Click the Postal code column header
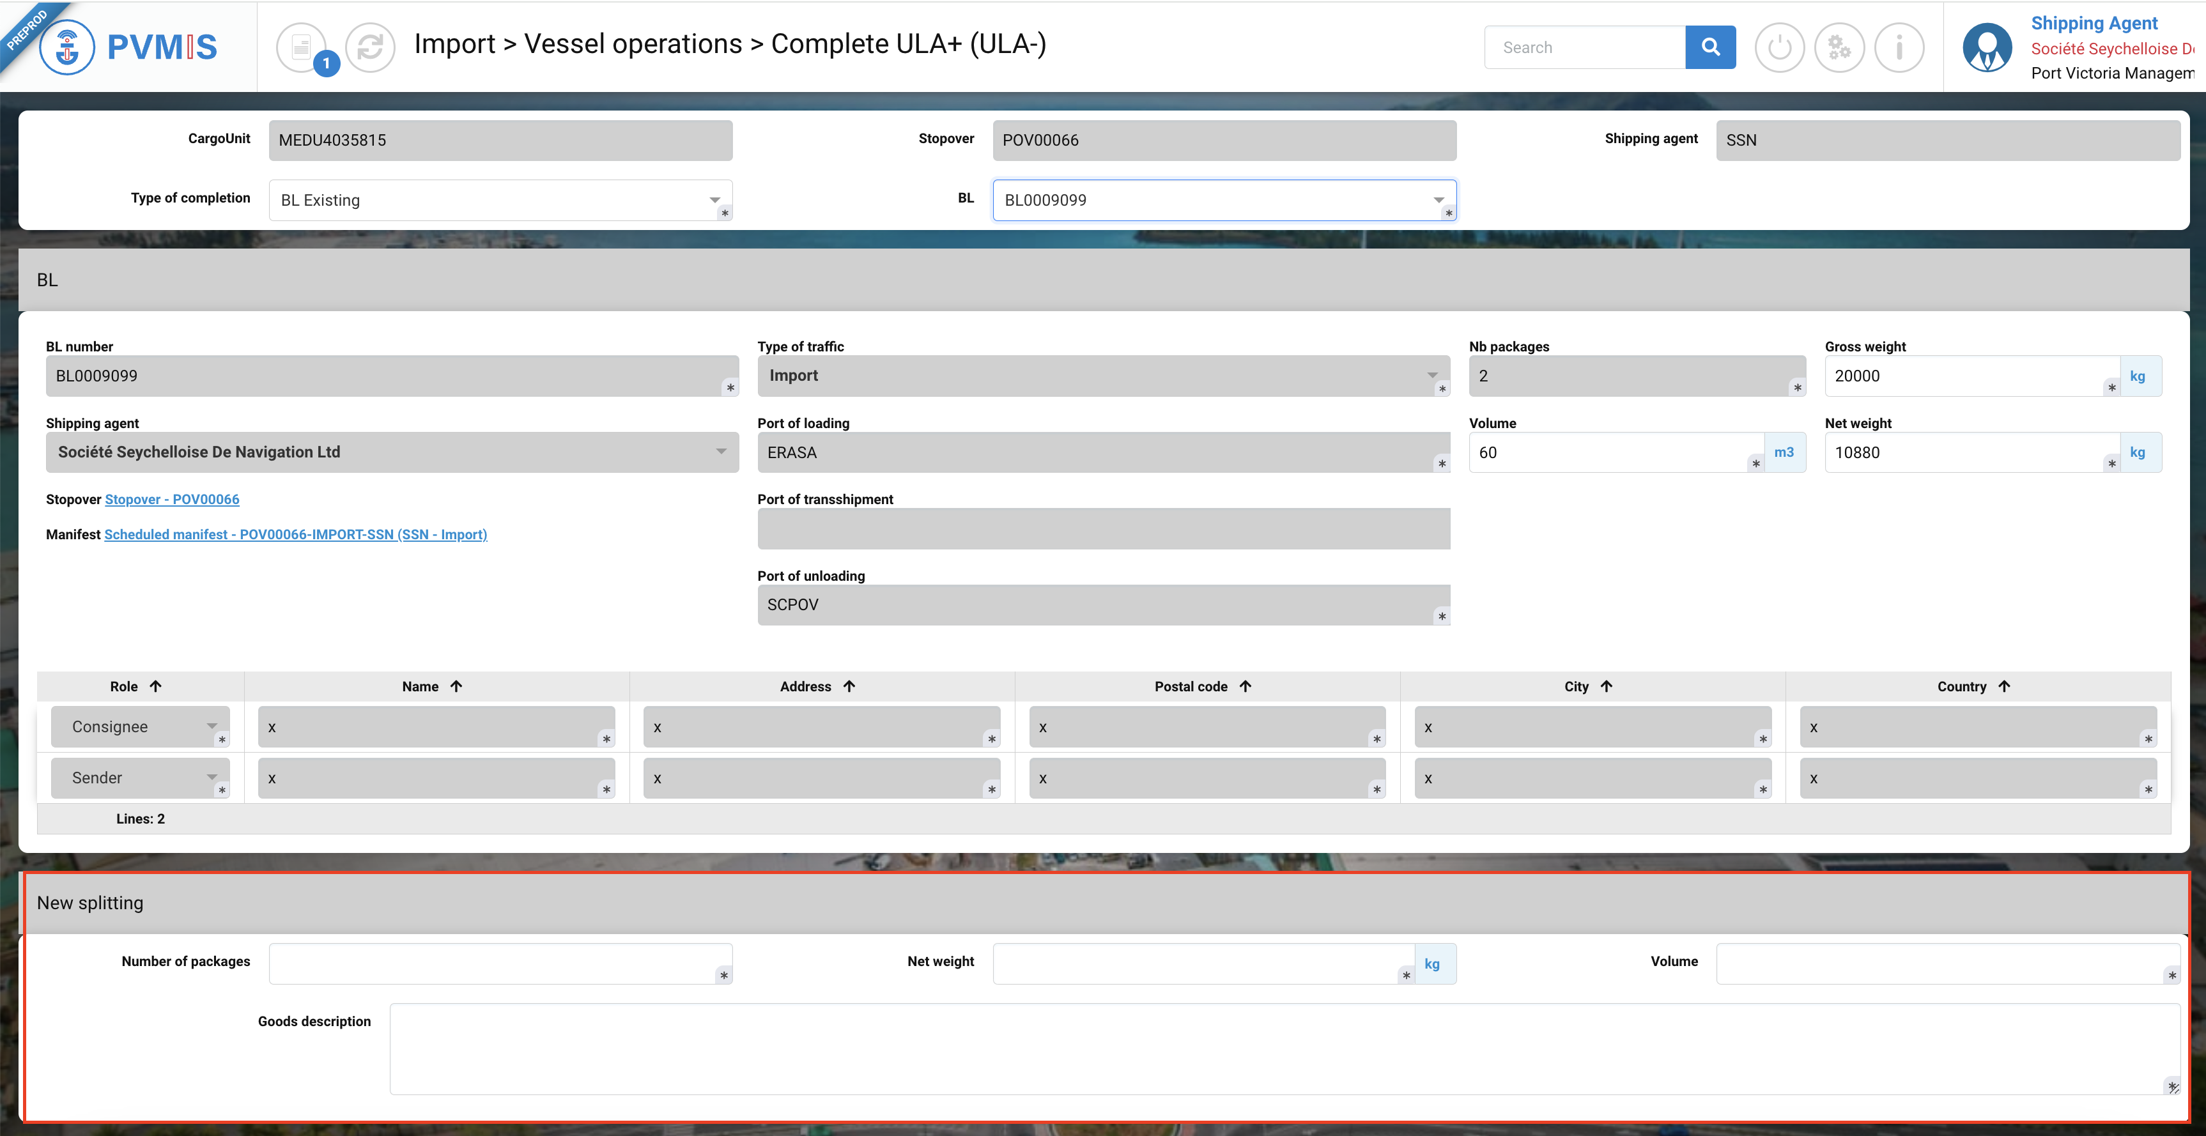Viewport: 2206px width, 1136px height. pyautogui.click(x=1191, y=686)
